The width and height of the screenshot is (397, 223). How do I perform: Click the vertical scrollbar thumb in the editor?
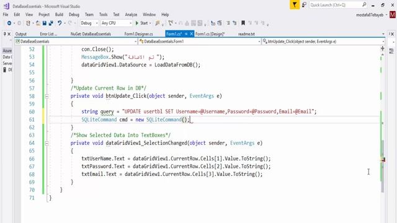(x=382, y=167)
